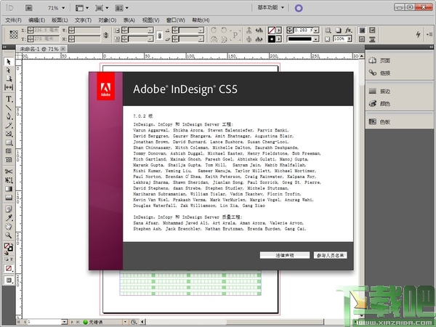This screenshot has width=436, height=327.
Task: Open the Screen Mode dropdown
Action: click(102, 8)
